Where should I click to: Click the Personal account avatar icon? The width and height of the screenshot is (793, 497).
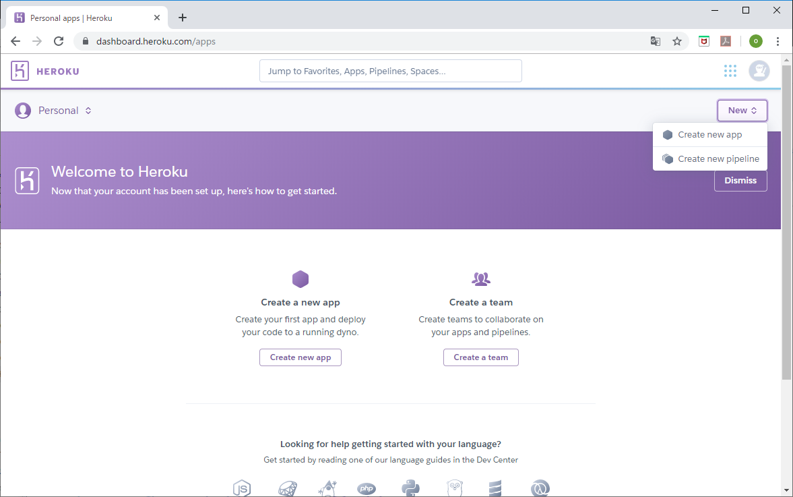click(23, 111)
